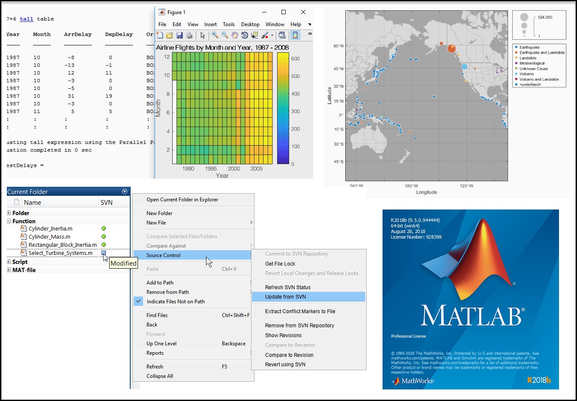Open the File menu in Figure 1
This screenshot has width=577, height=401.
tap(162, 24)
